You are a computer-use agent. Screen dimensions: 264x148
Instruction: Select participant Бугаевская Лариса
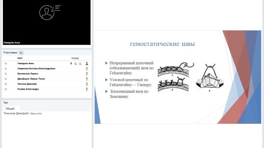tap(28, 74)
